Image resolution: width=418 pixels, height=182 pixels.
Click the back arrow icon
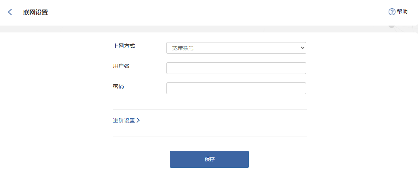10,12
